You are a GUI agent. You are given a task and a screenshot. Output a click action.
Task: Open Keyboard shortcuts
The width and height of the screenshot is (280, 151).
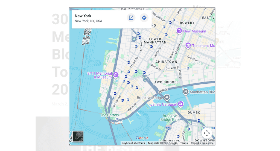pos(133,143)
